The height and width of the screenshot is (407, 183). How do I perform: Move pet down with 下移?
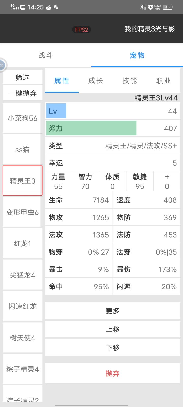click(x=113, y=347)
